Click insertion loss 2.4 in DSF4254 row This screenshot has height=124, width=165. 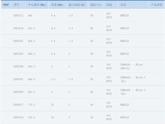tap(71, 28)
